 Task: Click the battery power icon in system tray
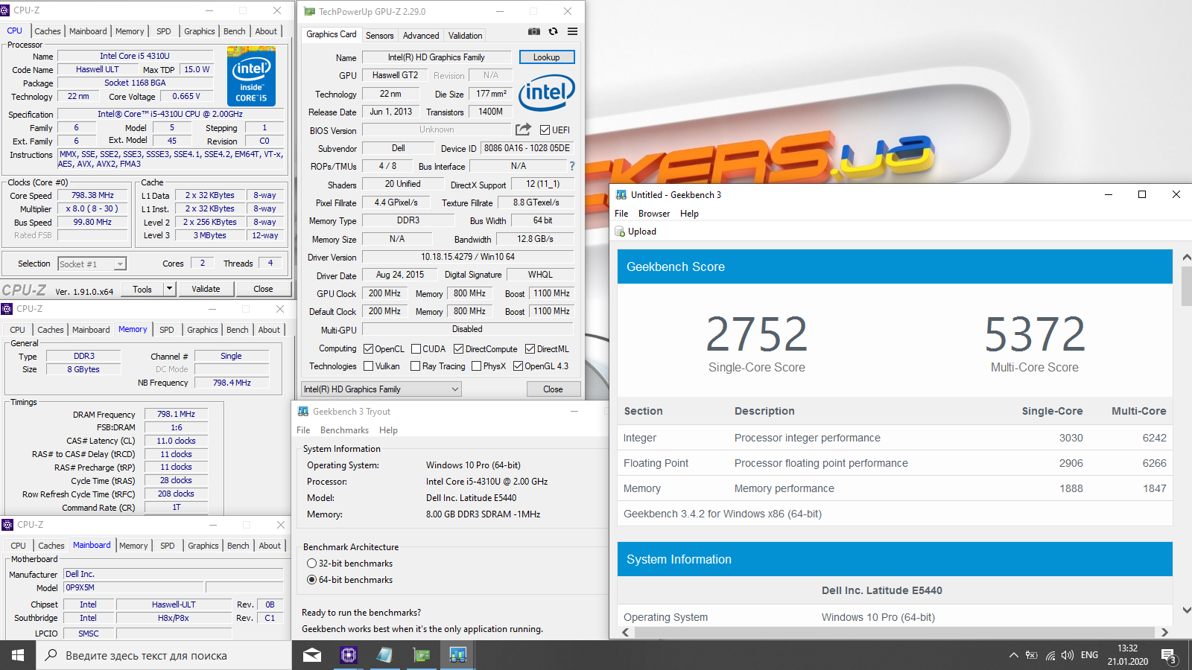tap(1032, 655)
